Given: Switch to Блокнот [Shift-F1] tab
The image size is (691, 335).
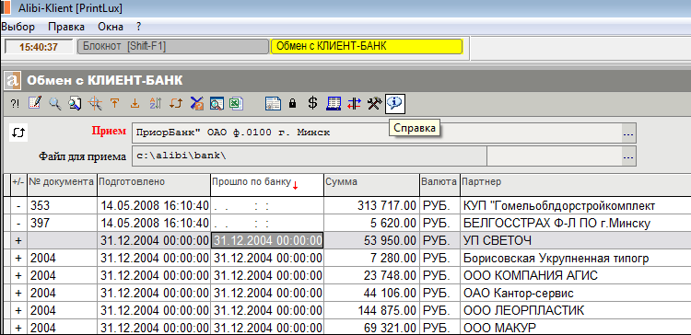Looking at the screenshot, I should [173, 46].
